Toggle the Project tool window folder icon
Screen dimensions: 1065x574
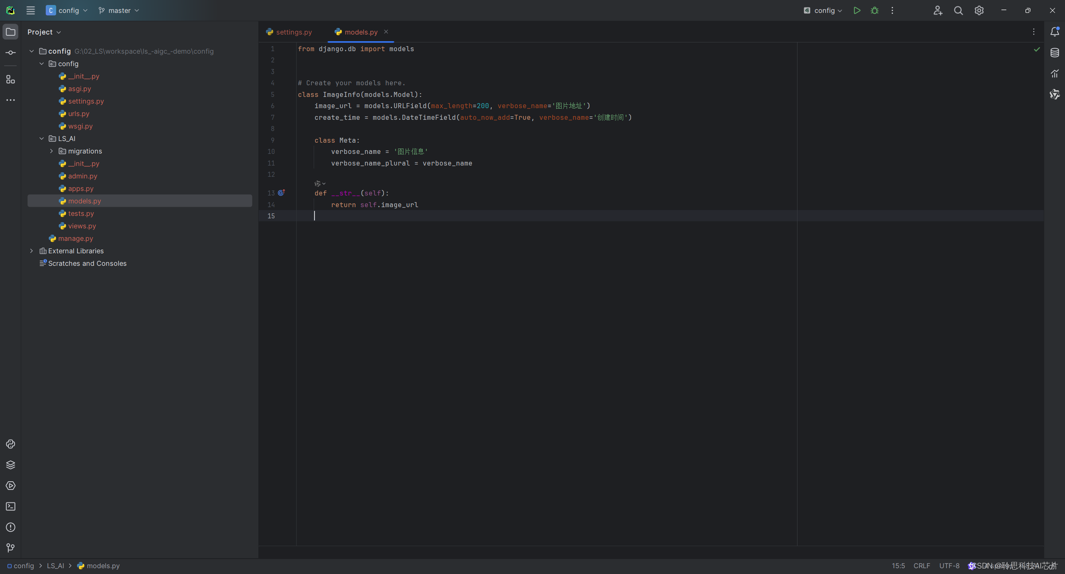[x=10, y=32]
